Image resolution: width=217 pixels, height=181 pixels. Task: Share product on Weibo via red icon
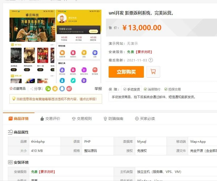coord(69,89)
